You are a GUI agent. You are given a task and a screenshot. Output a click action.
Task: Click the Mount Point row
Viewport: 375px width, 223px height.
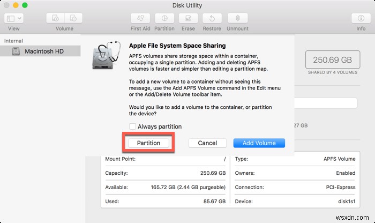pyautogui.click(x=167, y=159)
